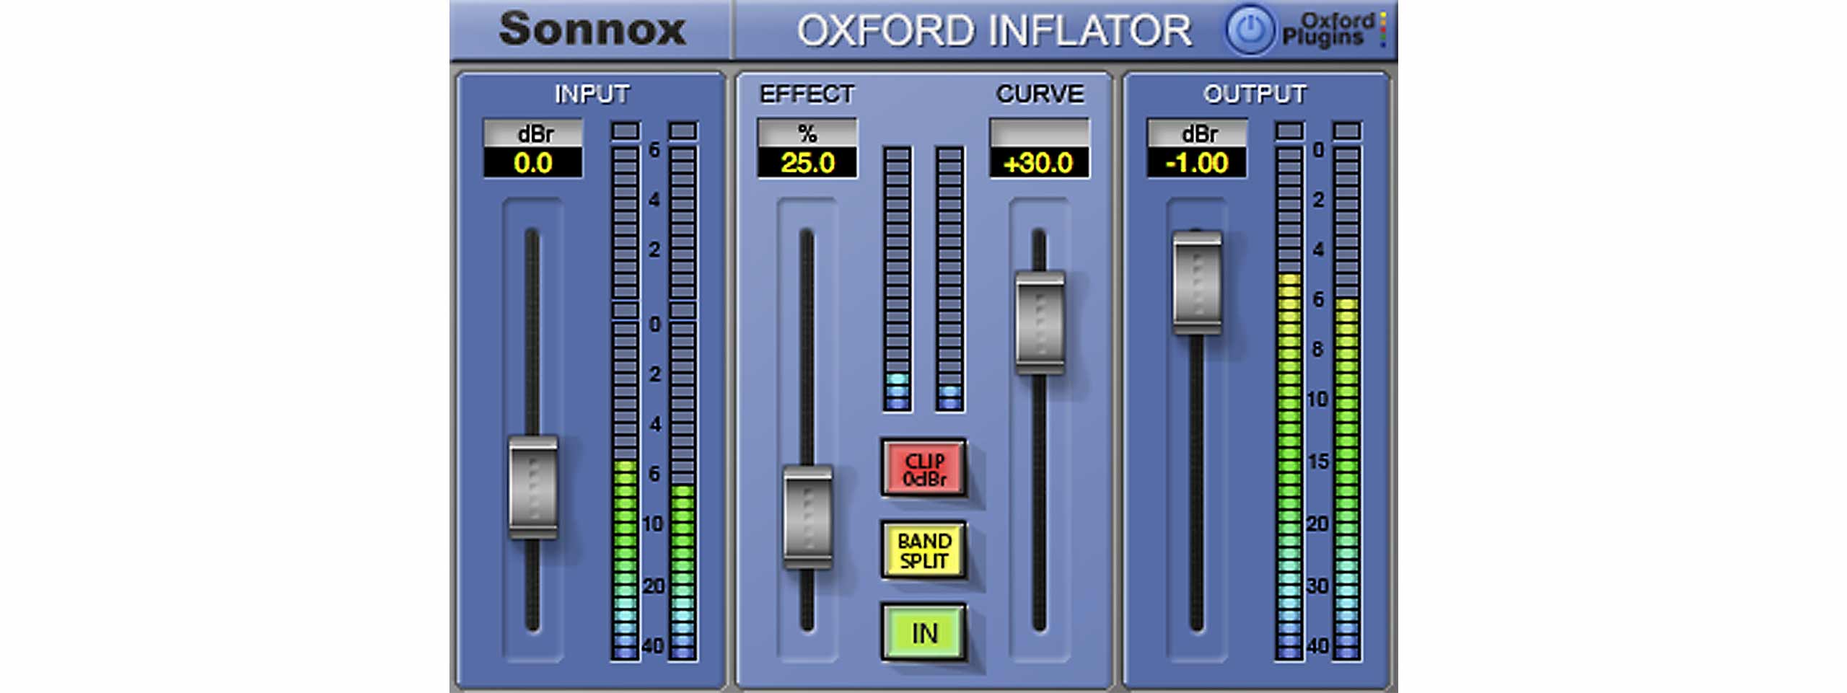Click the CURVE fader handle
This screenshot has height=693, width=1847.
point(1040,322)
